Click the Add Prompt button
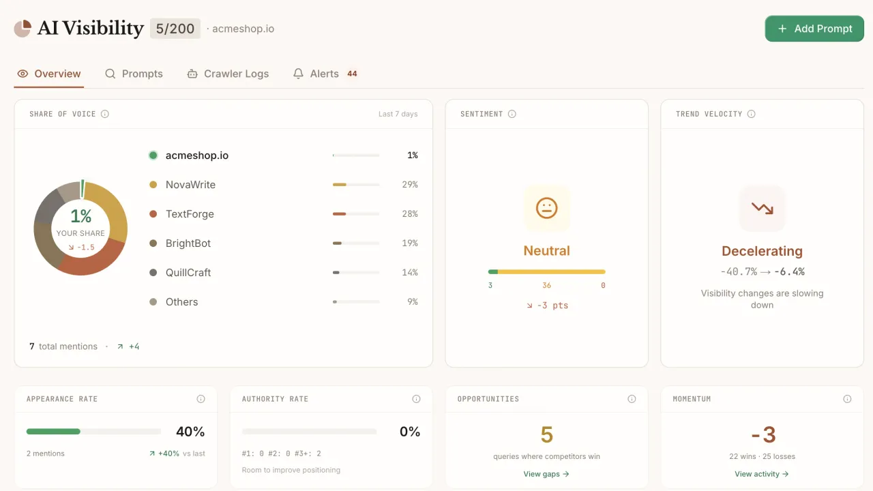The image size is (873, 491). (x=814, y=29)
